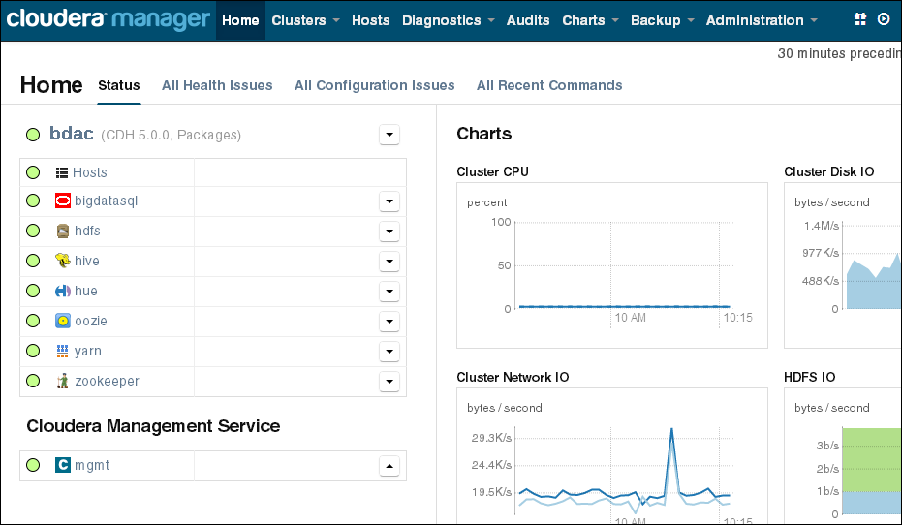The height and width of the screenshot is (525, 902).
Task: Open the hdfs service link
Action: [87, 231]
